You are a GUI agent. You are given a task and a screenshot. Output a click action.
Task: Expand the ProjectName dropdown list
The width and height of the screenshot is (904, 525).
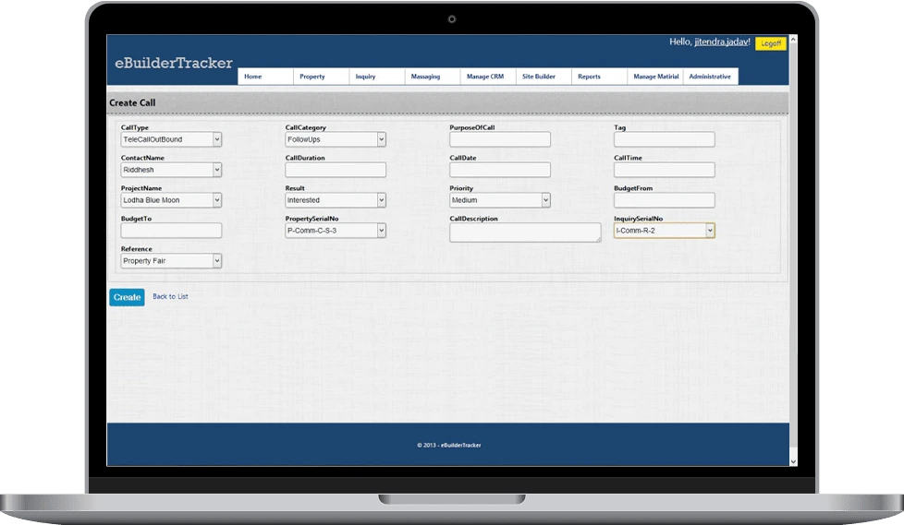pyautogui.click(x=171, y=200)
